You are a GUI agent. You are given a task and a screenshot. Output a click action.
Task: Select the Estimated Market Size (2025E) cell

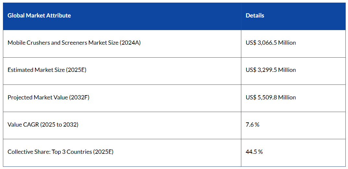click(47, 70)
